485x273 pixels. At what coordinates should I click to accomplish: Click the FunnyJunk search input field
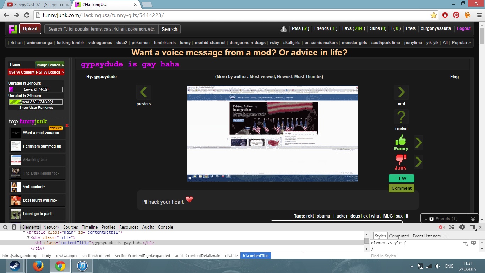pyautogui.click(x=102, y=29)
